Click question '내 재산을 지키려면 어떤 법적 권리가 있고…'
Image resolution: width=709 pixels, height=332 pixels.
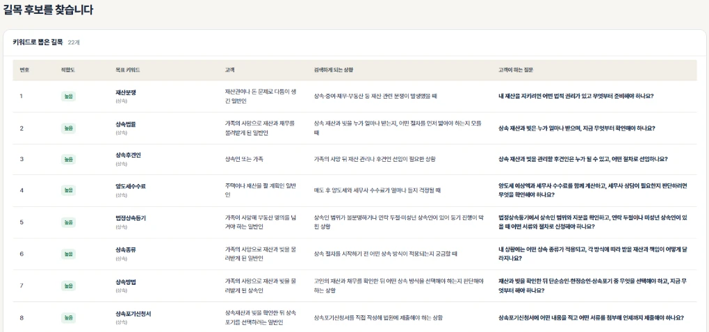pos(576,97)
